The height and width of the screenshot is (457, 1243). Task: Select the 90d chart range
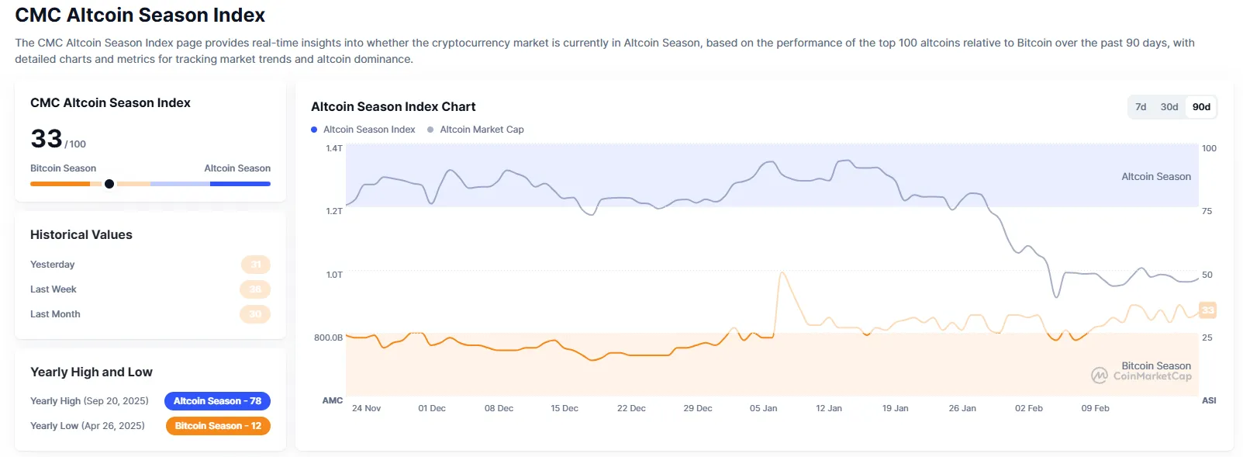click(x=1201, y=107)
